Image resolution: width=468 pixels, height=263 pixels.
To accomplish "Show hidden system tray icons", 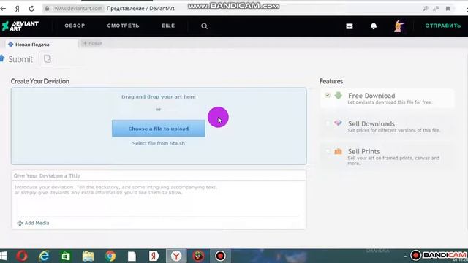I will pos(405,256).
